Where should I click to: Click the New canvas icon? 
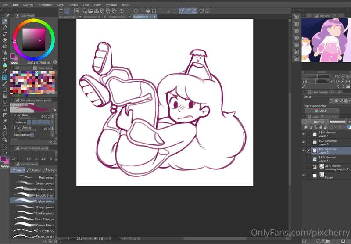[85, 11]
